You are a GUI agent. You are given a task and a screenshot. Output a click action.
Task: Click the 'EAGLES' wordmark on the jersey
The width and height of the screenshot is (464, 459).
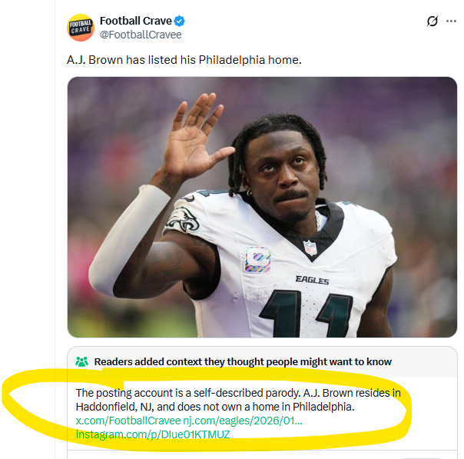[312, 281]
